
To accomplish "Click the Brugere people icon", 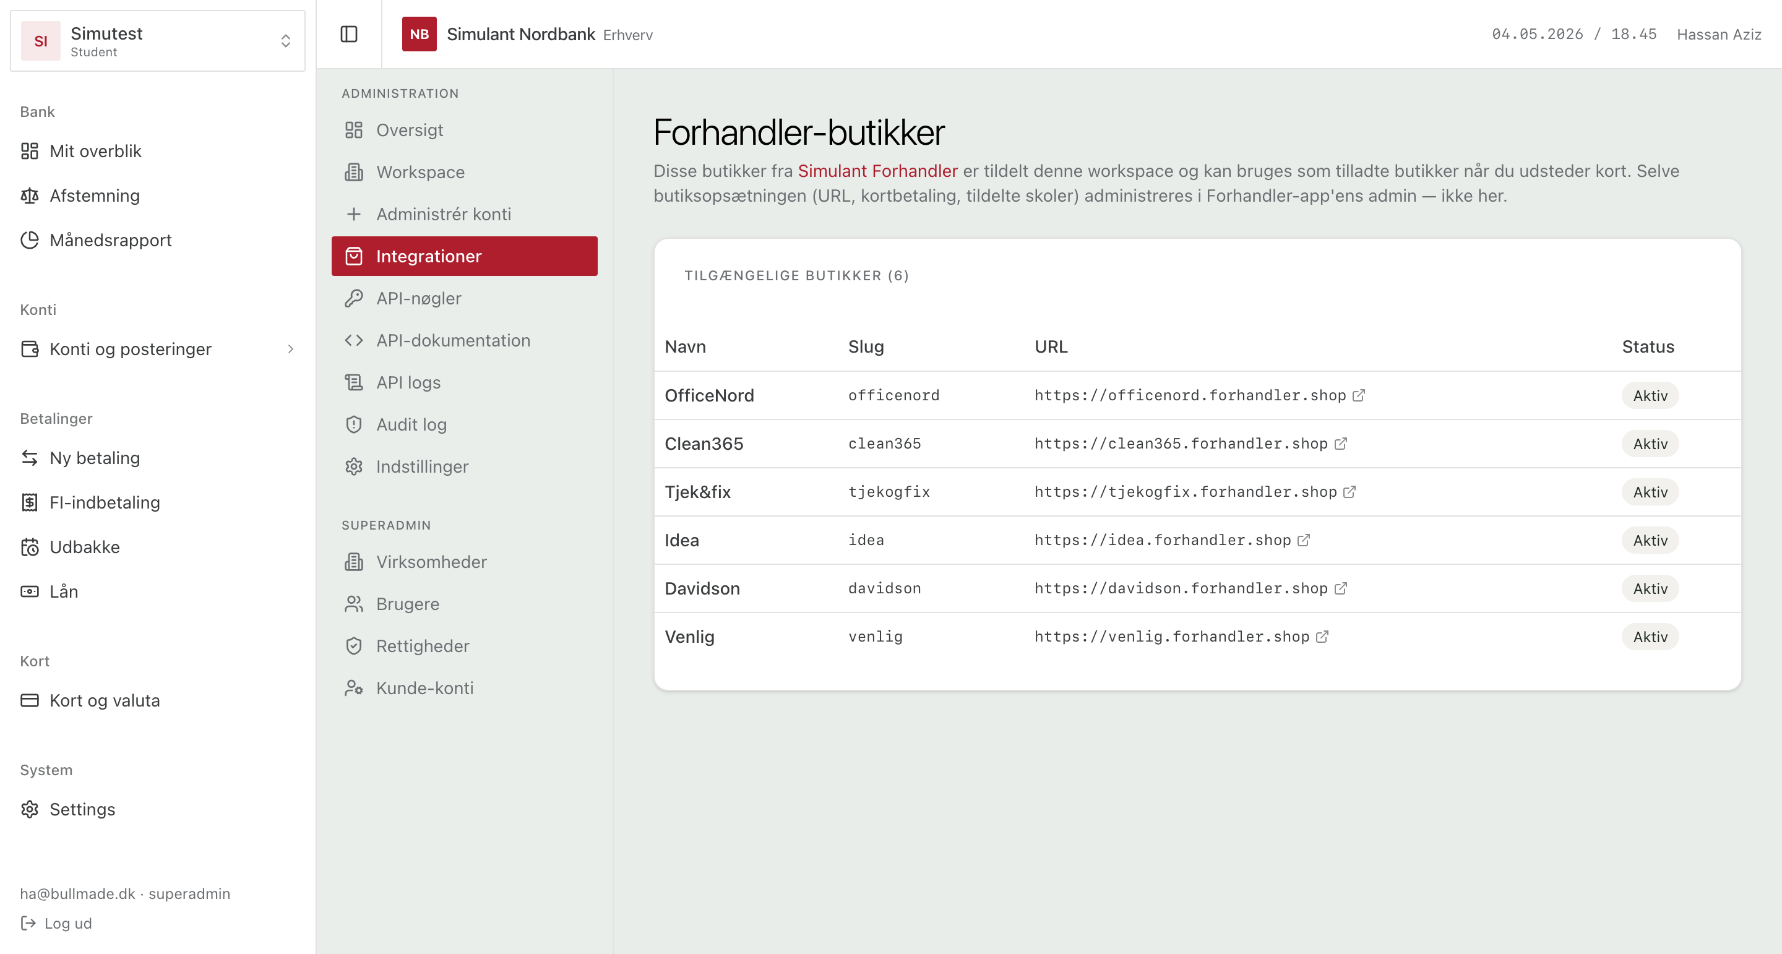I will coord(353,604).
